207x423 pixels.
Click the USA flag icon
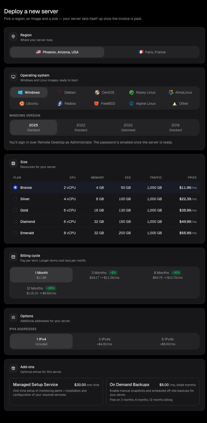[38, 52]
